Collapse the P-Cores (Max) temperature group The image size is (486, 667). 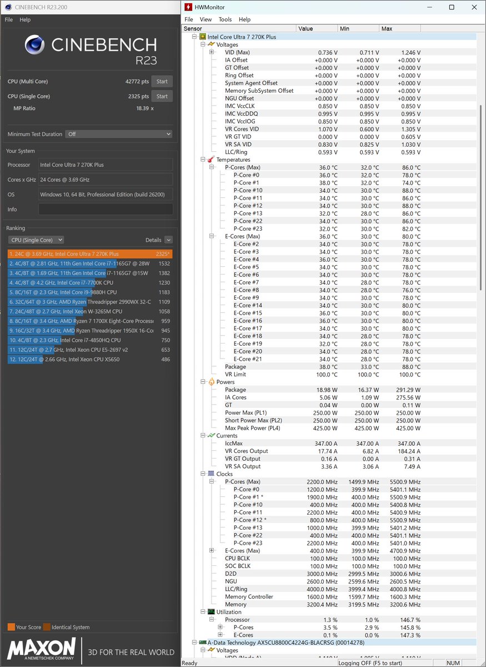[212, 167]
